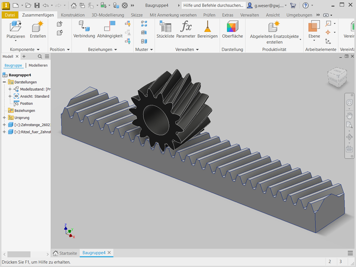This screenshot has width=356, height=267.
Task: Click the Modellieren browser tab link
Action: (38, 66)
